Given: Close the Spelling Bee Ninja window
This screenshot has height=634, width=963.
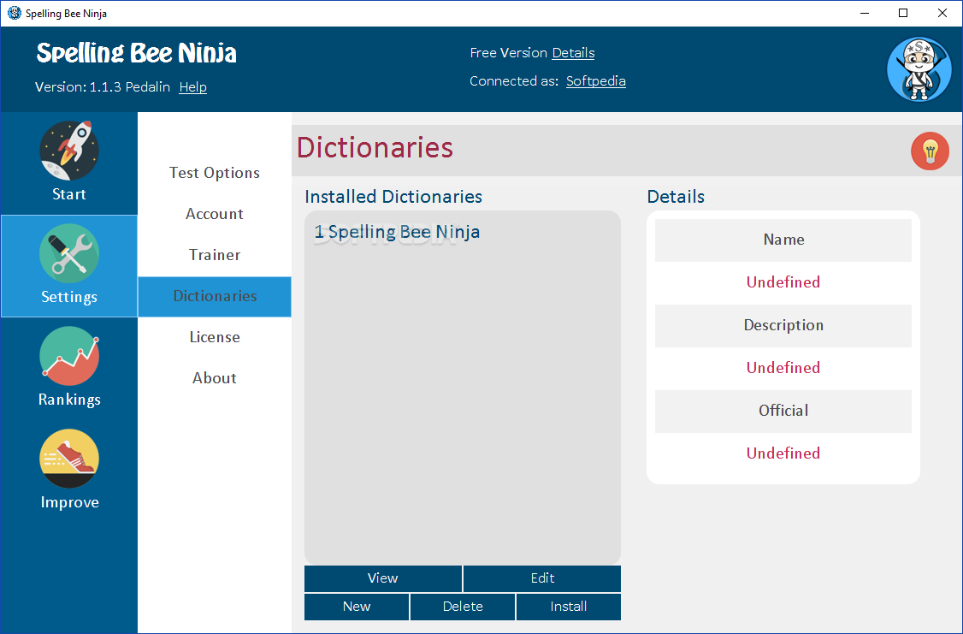Looking at the screenshot, I should (942, 13).
